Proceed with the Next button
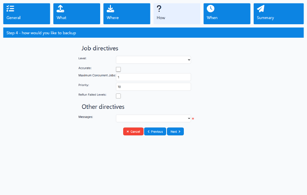This screenshot has height=195, width=307. tap(175, 132)
